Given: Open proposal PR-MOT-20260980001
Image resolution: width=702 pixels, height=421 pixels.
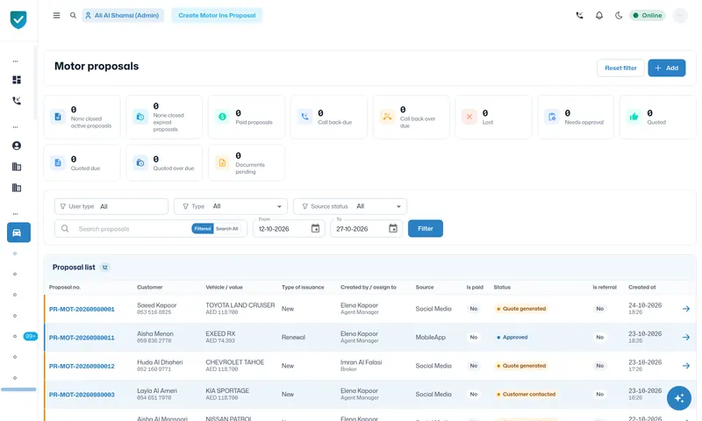Looking at the screenshot, I should point(82,309).
